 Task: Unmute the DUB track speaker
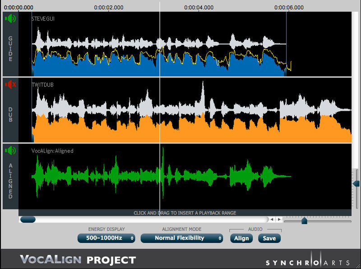click(x=10, y=85)
